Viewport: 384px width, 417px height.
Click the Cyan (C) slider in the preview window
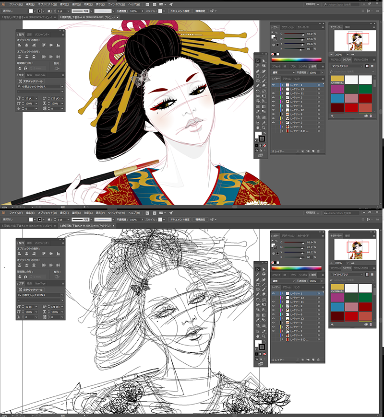294,34
